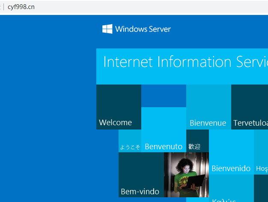Select the ようこそ tile
This screenshot has height=202, width=268.
coord(130,142)
